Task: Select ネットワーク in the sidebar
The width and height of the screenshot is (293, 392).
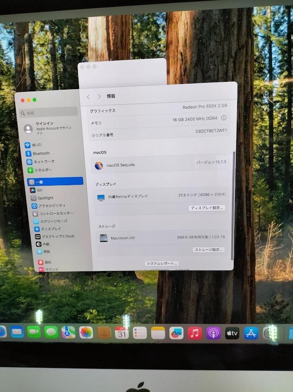Action: pos(40,162)
